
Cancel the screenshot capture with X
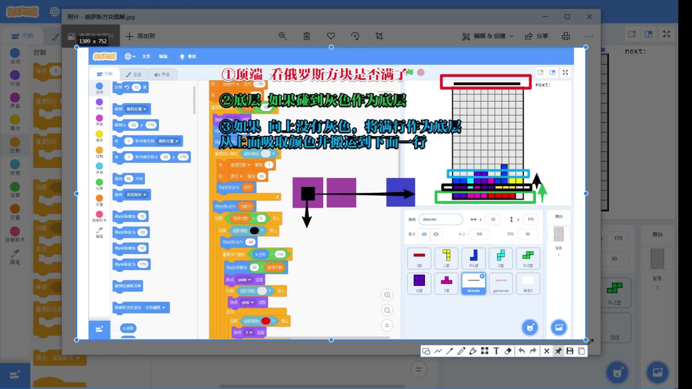click(x=547, y=351)
